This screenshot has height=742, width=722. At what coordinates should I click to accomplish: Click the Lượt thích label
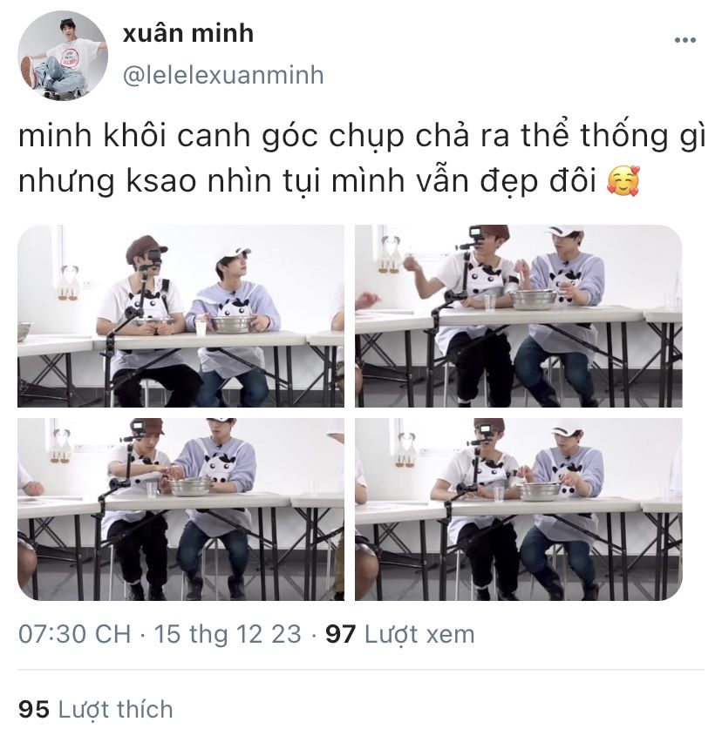[x=116, y=710]
